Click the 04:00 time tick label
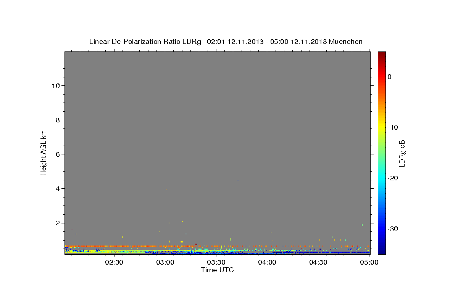 [267, 262]
